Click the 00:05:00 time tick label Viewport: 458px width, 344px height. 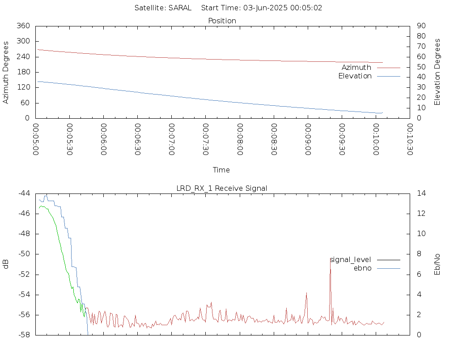pyautogui.click(x=36, y=139)
